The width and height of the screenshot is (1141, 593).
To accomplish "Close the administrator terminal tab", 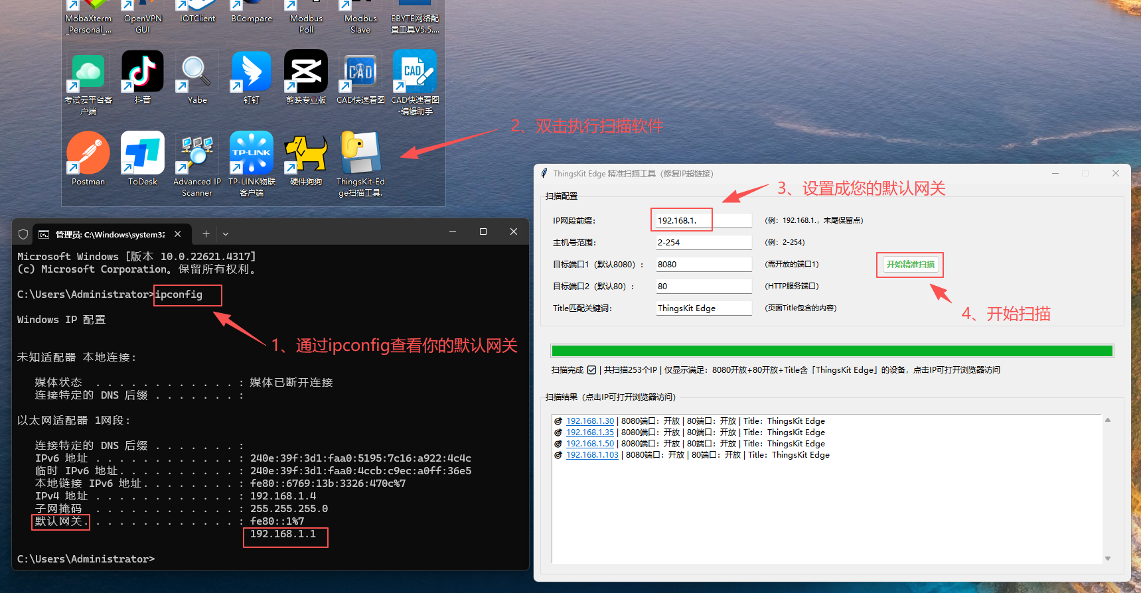I will coord(178,234).
